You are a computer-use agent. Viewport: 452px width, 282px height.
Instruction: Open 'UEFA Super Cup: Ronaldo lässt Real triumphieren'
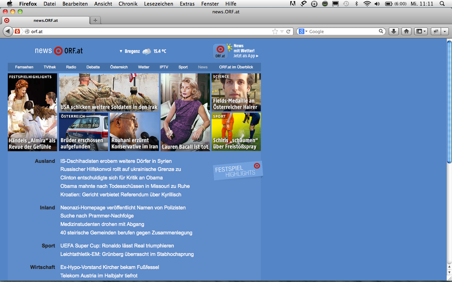tap(117, 246)
